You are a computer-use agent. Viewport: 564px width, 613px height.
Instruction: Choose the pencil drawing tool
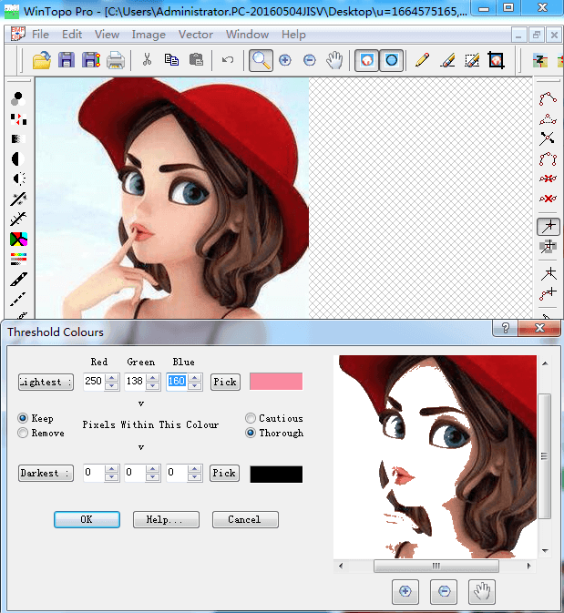[422, 61]
